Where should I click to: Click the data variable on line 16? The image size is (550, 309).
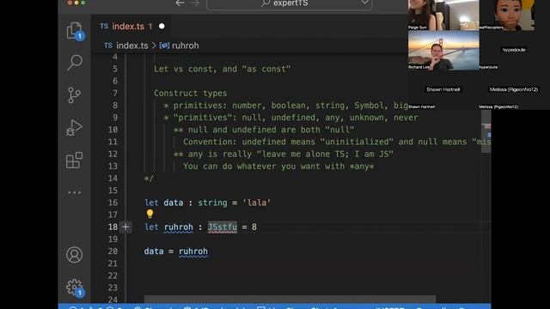(x=174, y=203)
